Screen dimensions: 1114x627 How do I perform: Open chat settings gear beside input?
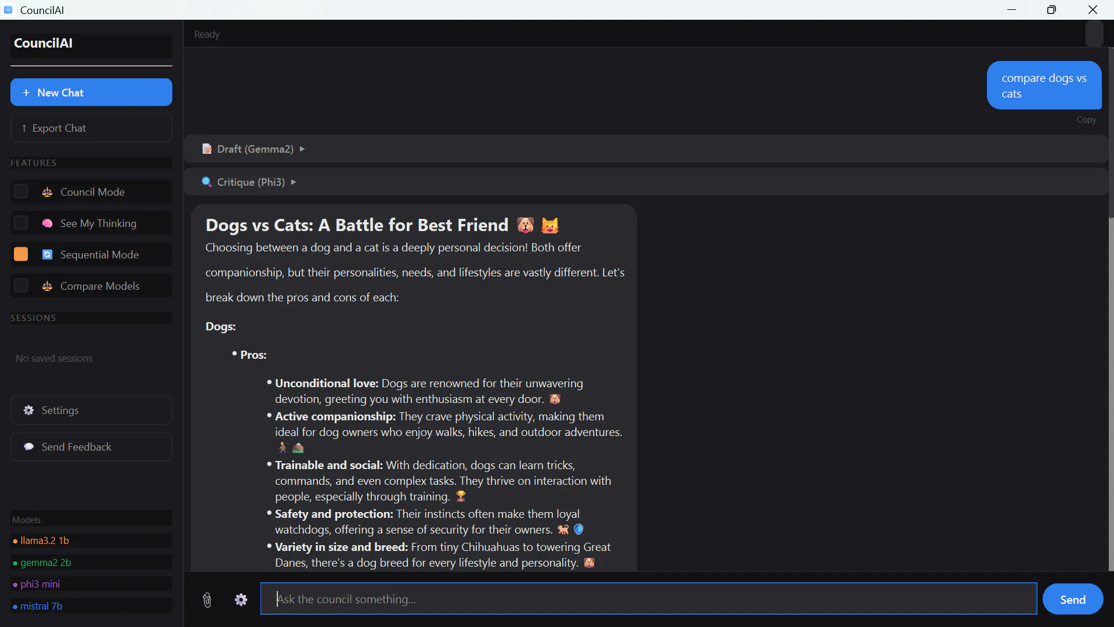click(241, 600)
